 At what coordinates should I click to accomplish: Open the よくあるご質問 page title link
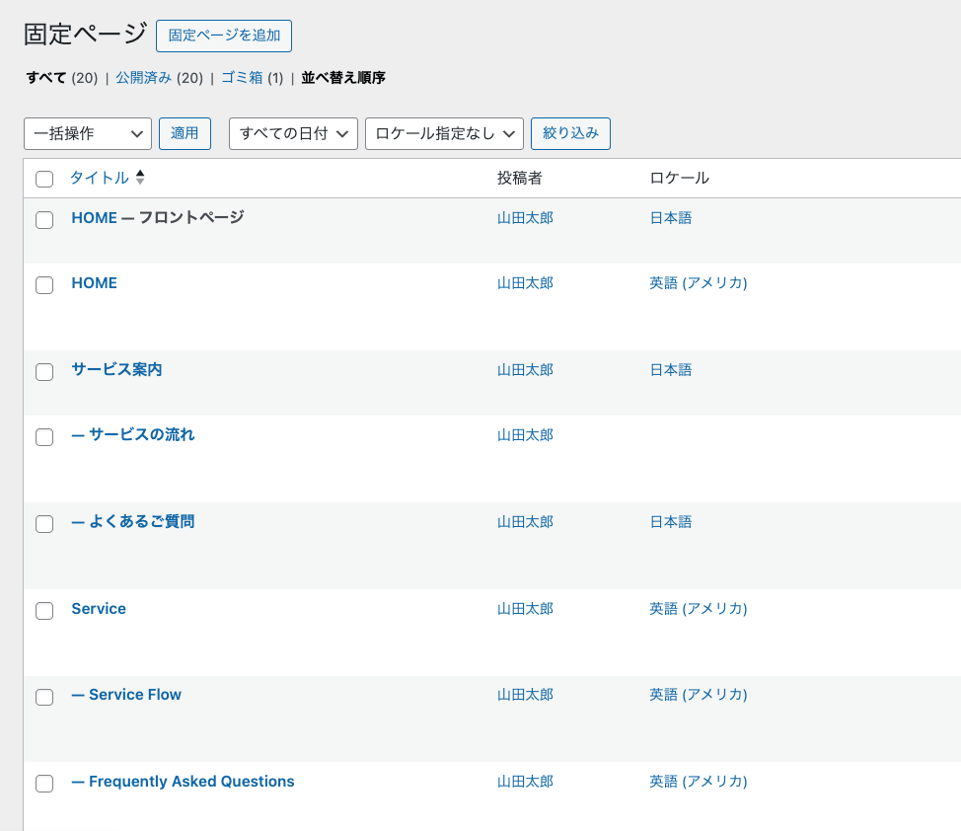(x=141, y=521)
